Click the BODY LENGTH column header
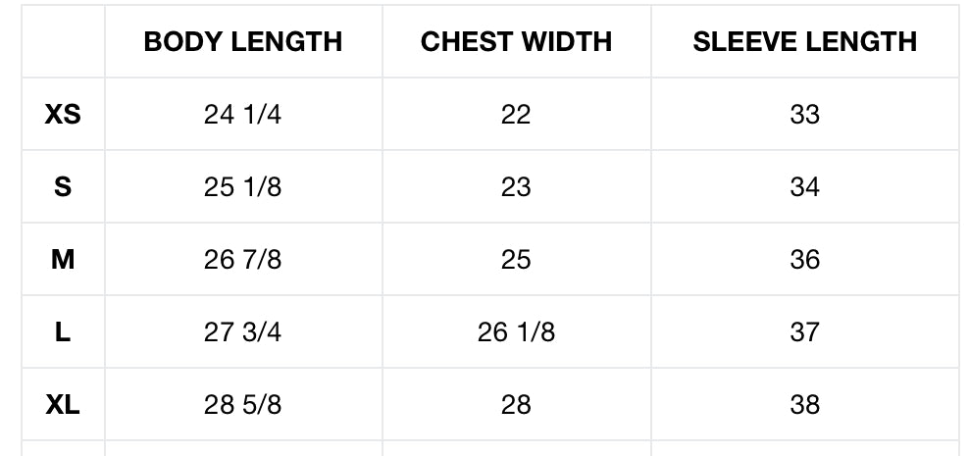 (x=242, y=41)
